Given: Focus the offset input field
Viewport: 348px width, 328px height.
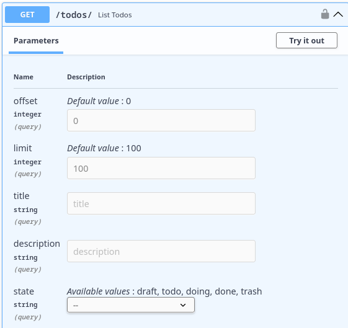Looking at the screenshot, I should click(x=161, y=120).
